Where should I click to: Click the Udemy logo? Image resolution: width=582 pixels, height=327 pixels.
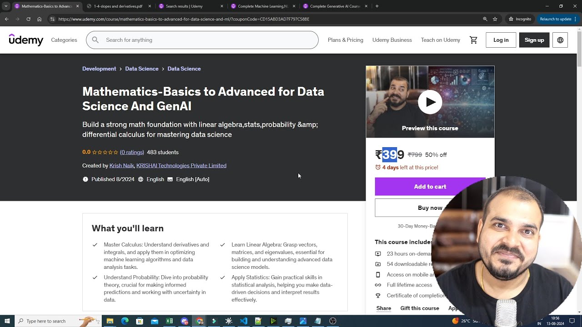coord(26,40)
